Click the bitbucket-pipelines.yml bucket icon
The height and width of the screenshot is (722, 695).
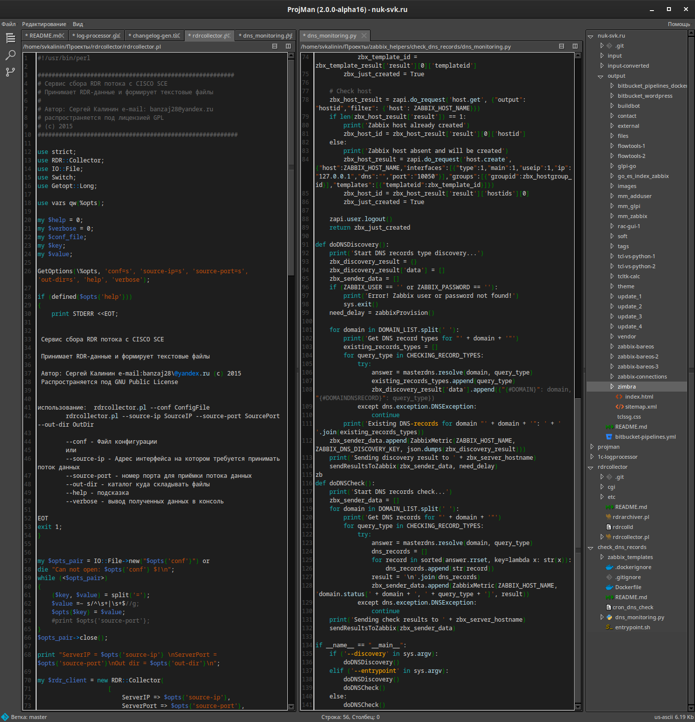(x=609, y=437)
